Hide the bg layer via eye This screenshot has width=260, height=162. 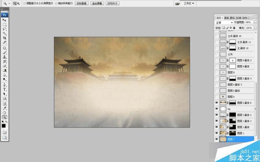click(216, 109)
